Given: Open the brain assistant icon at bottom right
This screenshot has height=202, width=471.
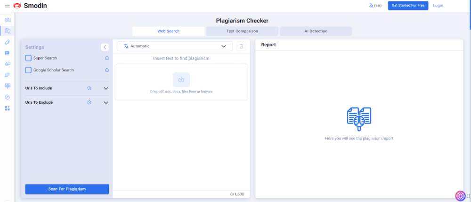Looking at the screenshot, I should point(460,195).
